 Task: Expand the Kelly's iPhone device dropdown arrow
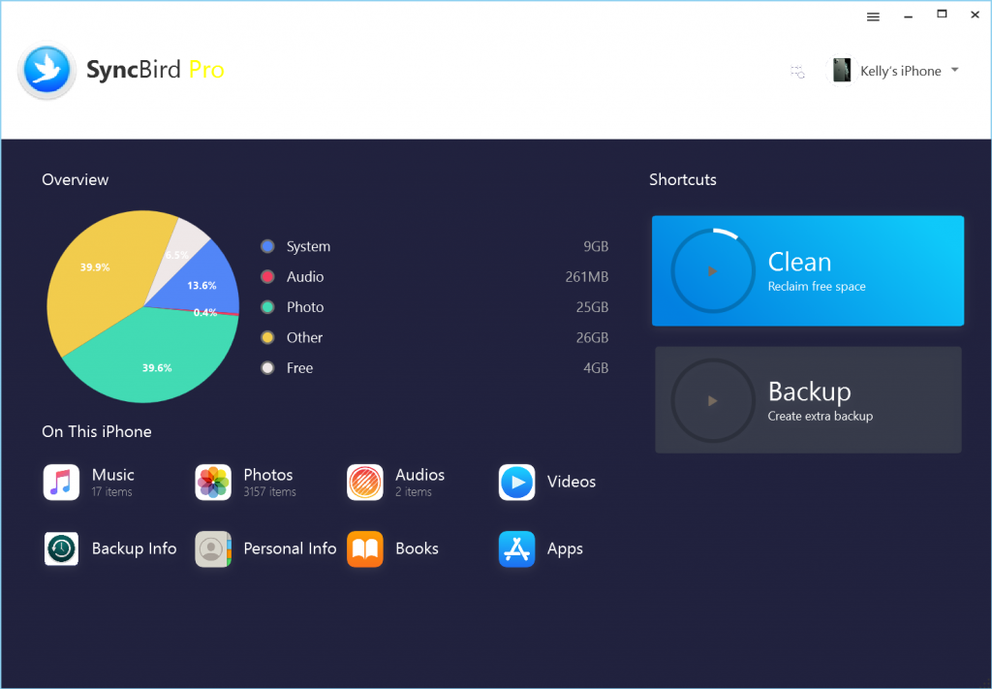[954, 70]
